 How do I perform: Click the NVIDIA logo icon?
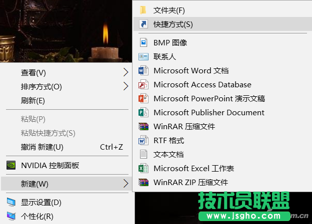[x=11, y=165]
